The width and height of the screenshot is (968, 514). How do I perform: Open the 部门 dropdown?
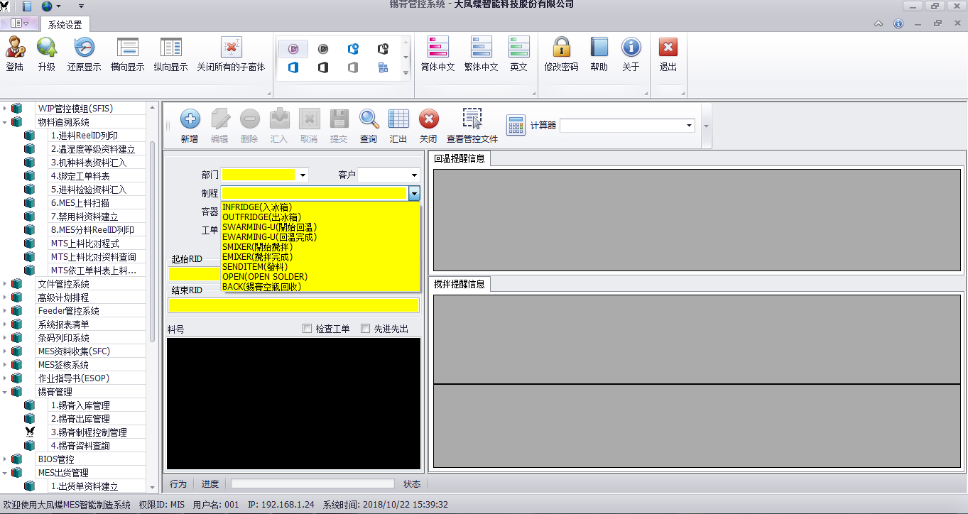[303, 175]
